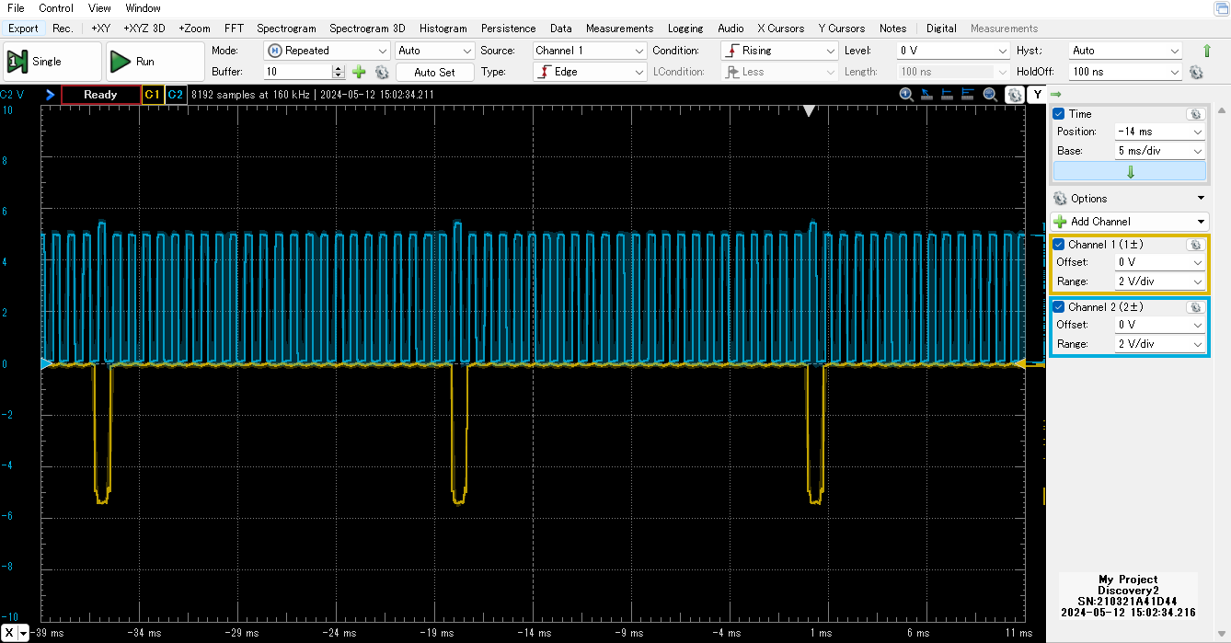1231x643 pixels.
Task: Enable X Cursors
Action: [x=781, y=29]
